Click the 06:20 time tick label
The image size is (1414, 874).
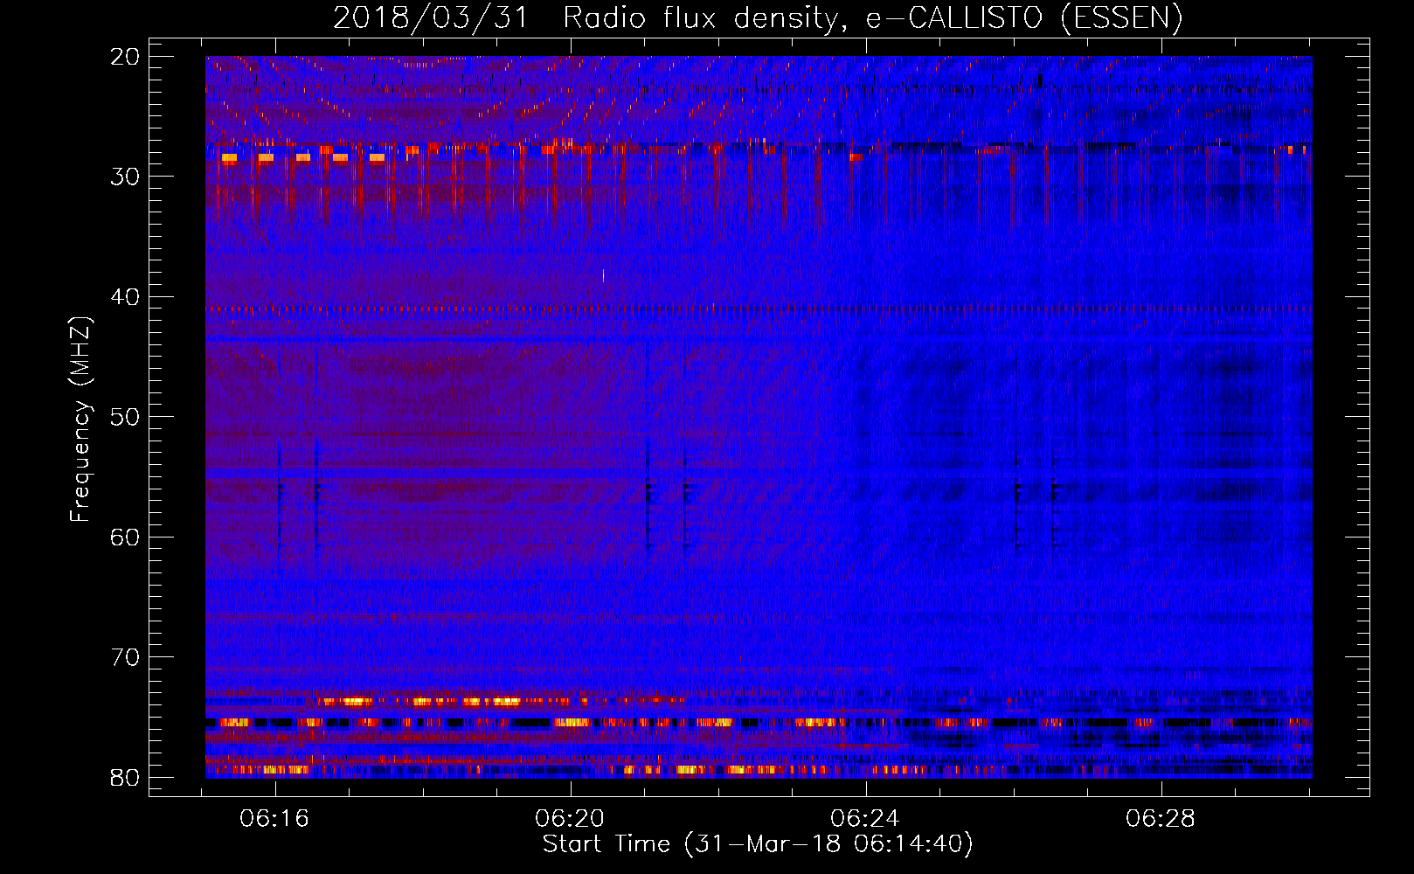(571, 819)
